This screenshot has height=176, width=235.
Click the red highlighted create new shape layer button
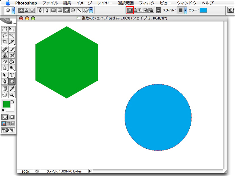click(130, 10)
